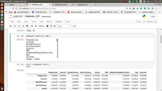Click the dtype: int64 output line
Image resolution: width=162 pixels, height=91 pixels.
click(x=33, y=59)
